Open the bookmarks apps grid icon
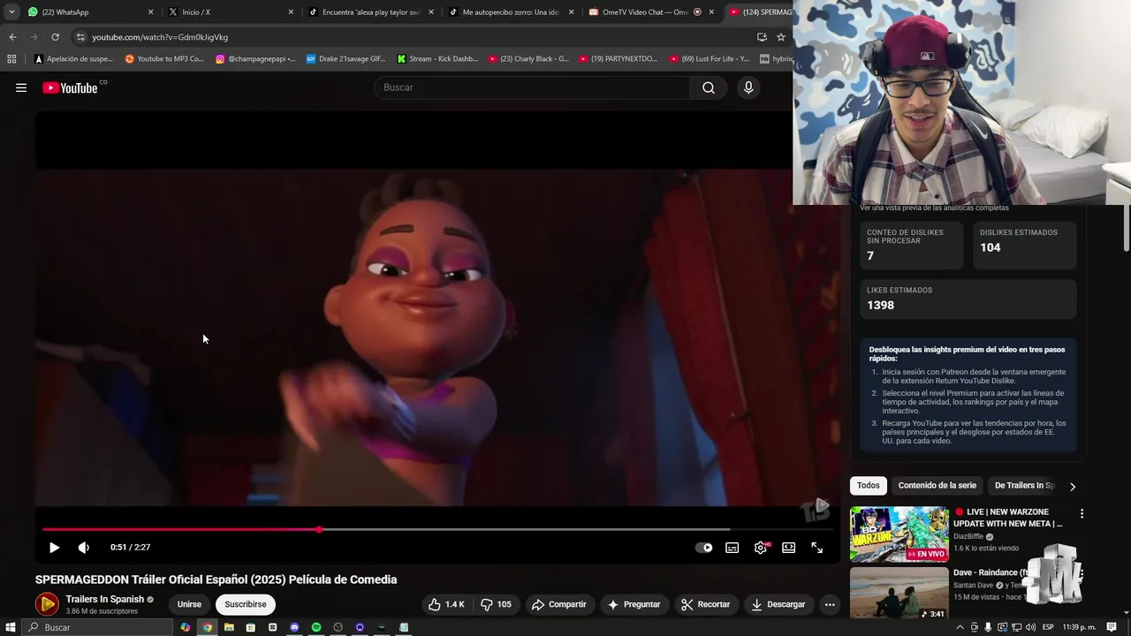This screenshot has width=1131, height=636. pos(11,59)
